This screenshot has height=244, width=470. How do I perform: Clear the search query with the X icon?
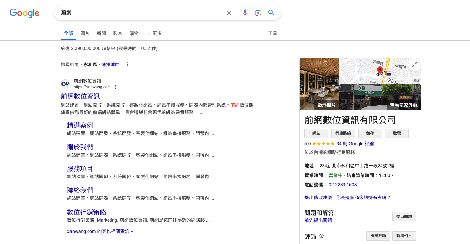pos(229,12)
